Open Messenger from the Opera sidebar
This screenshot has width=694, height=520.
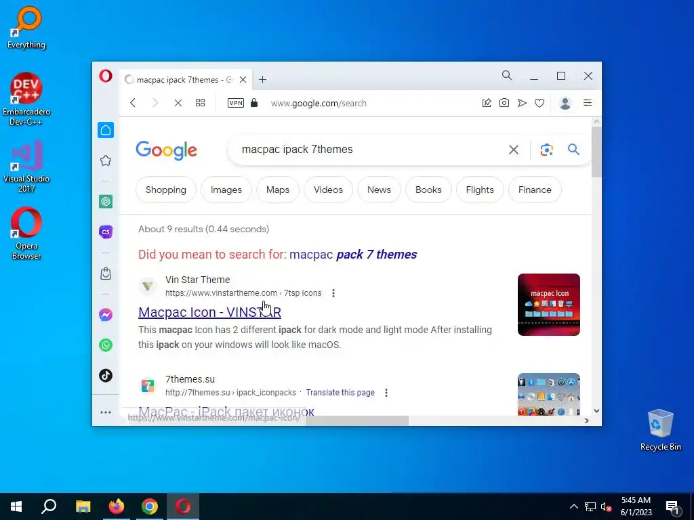[x=105, y=315]
